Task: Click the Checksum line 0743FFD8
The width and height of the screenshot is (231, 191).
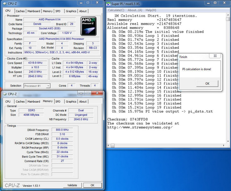Action: [x=127, y=119]
